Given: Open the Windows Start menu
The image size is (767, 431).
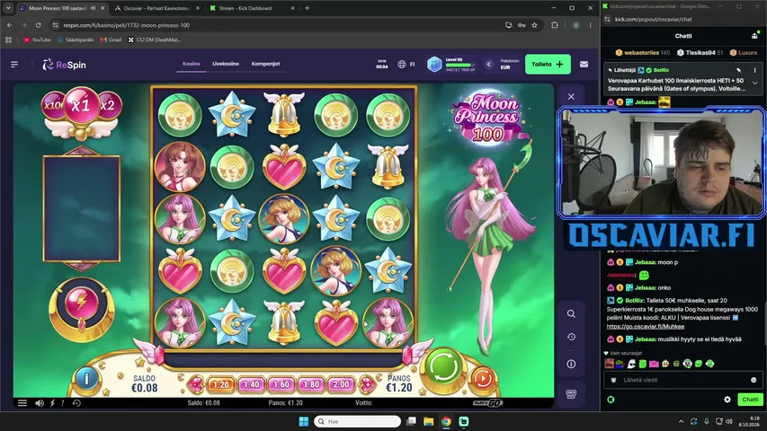Looking at the screenshot, I should tap(303, 421).
